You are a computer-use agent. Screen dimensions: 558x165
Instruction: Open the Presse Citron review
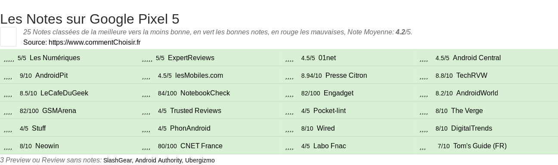coord(346,76)
